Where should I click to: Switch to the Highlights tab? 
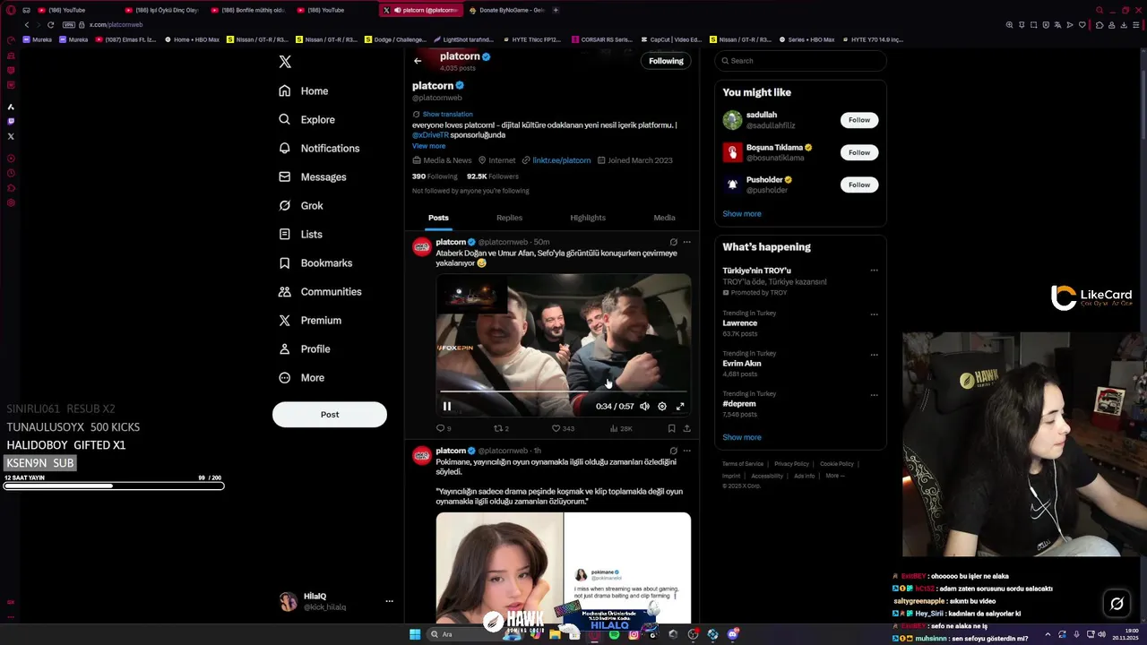588,218
